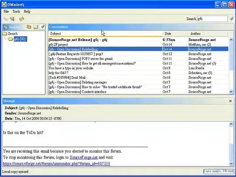Screen dimensions: 236x177
Task: Click the refresh arrows toolbar icon
Action: [21, 19]
